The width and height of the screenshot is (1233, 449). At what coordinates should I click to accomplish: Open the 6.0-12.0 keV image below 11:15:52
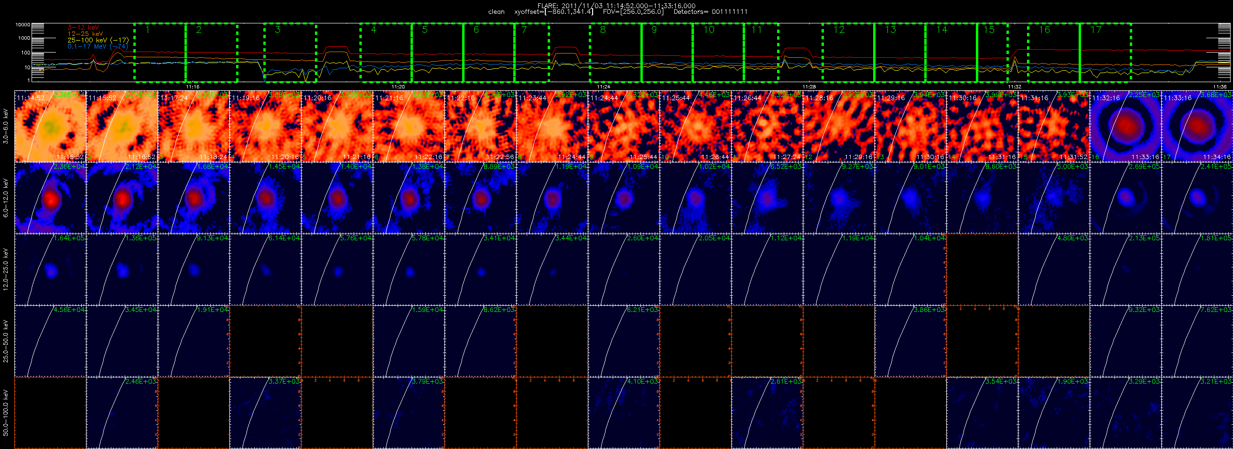click(x=122, y=198)
